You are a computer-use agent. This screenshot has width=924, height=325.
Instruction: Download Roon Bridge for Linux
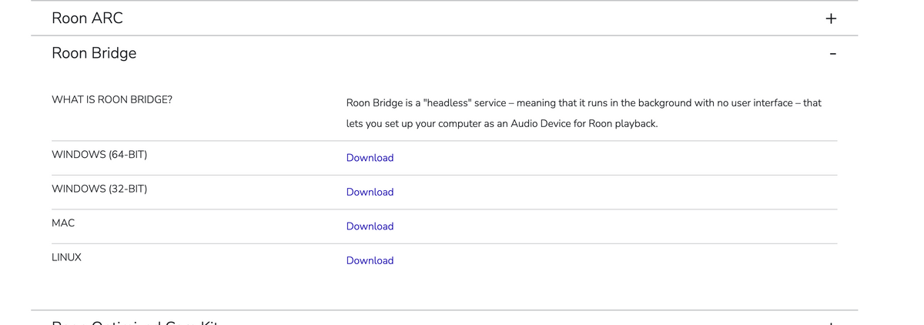click(x=370, y=260)
